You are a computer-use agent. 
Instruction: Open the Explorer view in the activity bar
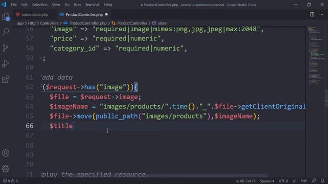click(x=6, y=16)
